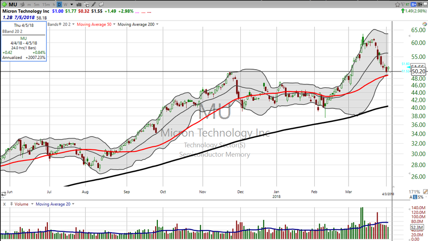
Task: Click the volume pane move handle icon
Action: pyautogui.click(x=12, y=204)
